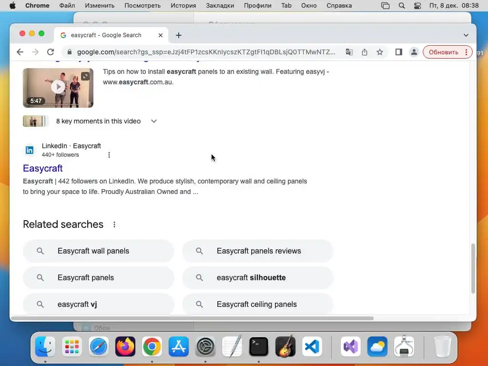The width and height of the screenshot is (488, 366).
Task: Select the Easycraft panels related search
Action: (x=98, y=278)
